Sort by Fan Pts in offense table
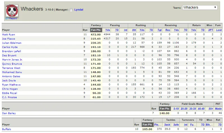 (96, 30)
